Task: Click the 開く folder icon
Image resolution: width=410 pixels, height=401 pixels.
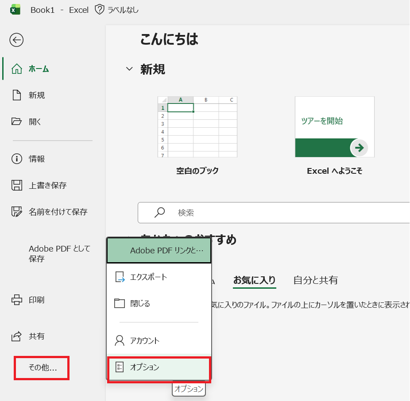Action: pos(16,122)
